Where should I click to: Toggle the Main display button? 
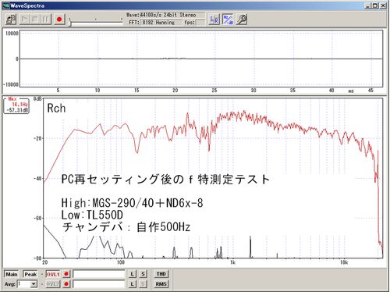(12, 274)
